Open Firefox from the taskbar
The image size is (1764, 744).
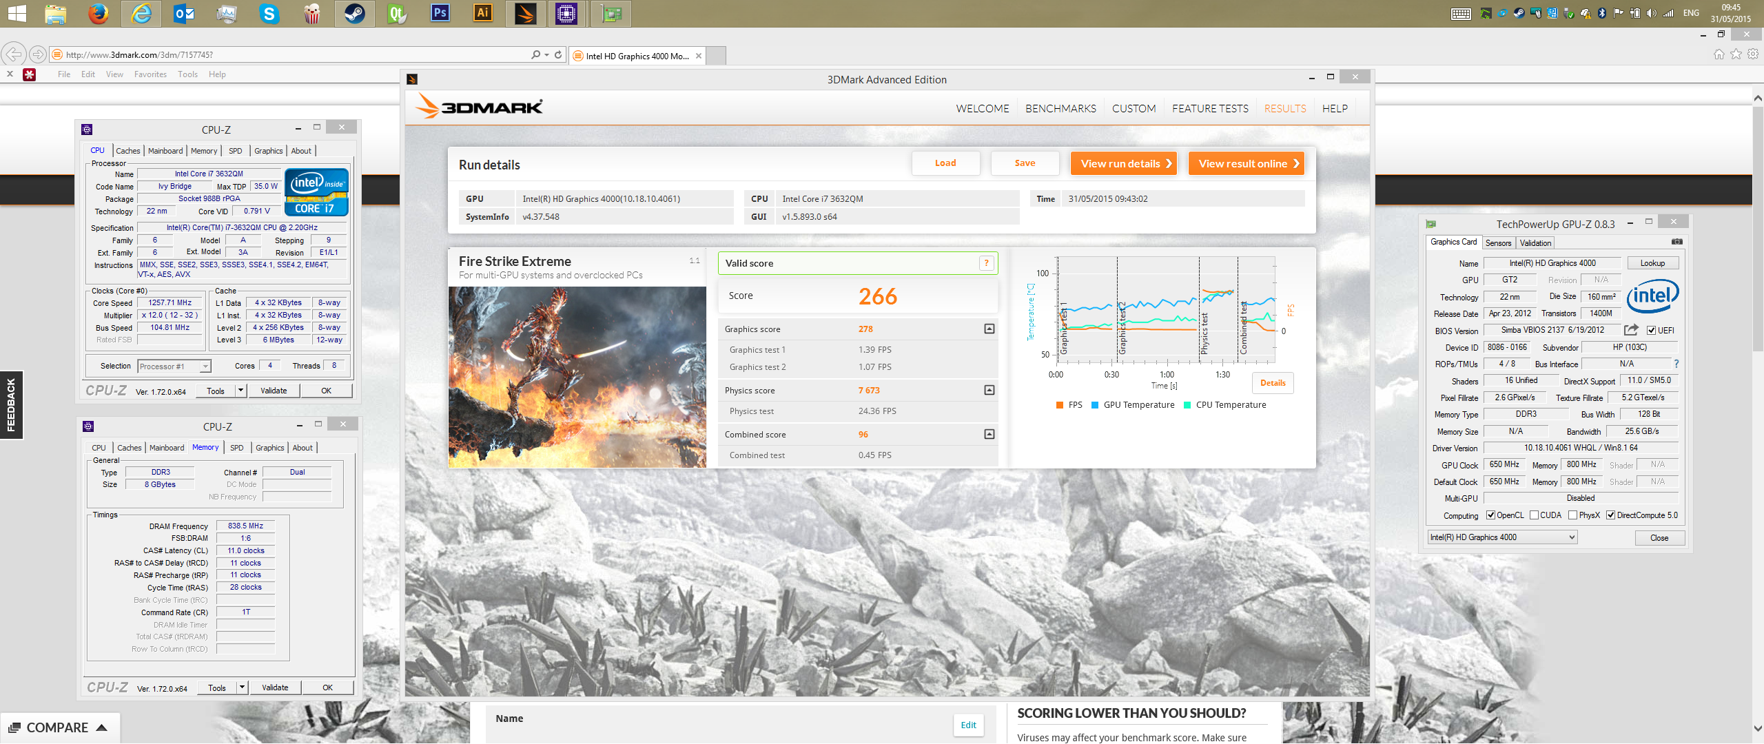[x=99, y=13]
